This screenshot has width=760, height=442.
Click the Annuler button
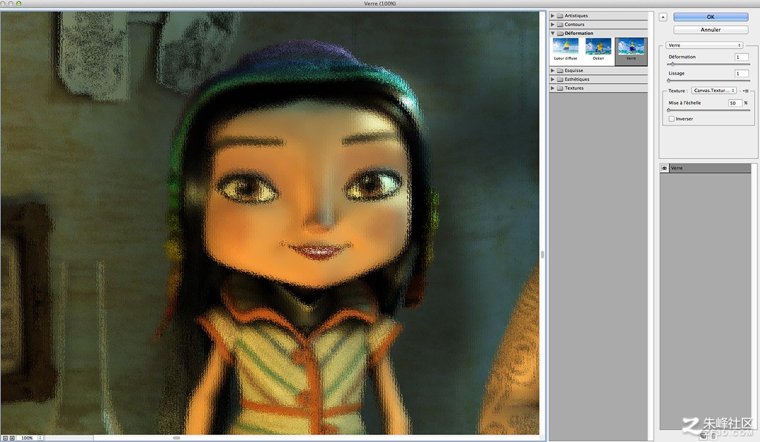(x=710, y=30)
